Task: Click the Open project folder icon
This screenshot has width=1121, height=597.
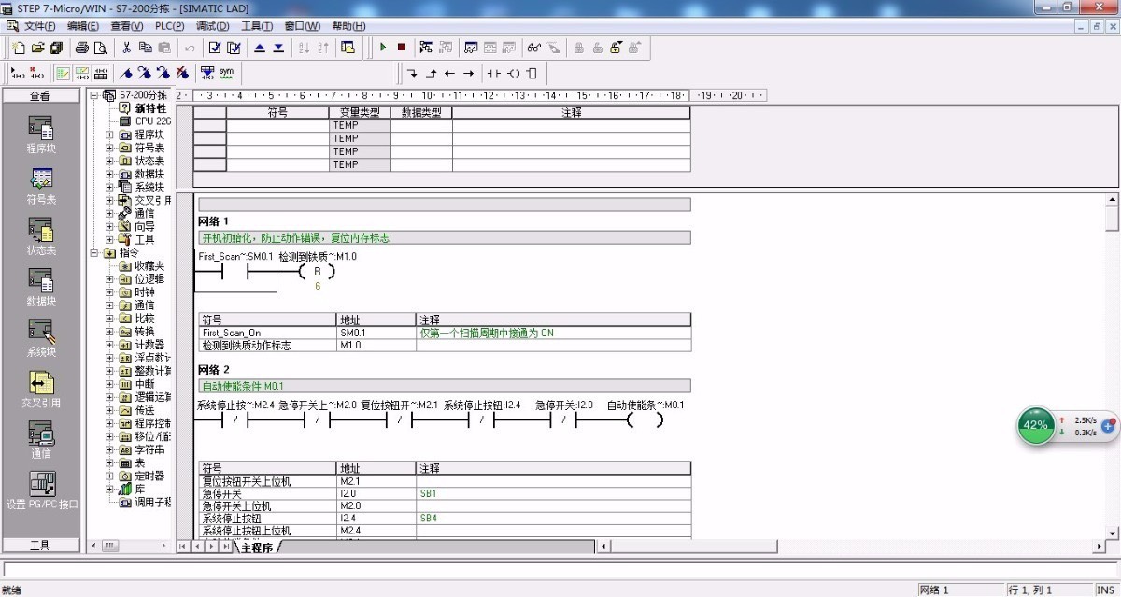Action: tap(38, 48)
